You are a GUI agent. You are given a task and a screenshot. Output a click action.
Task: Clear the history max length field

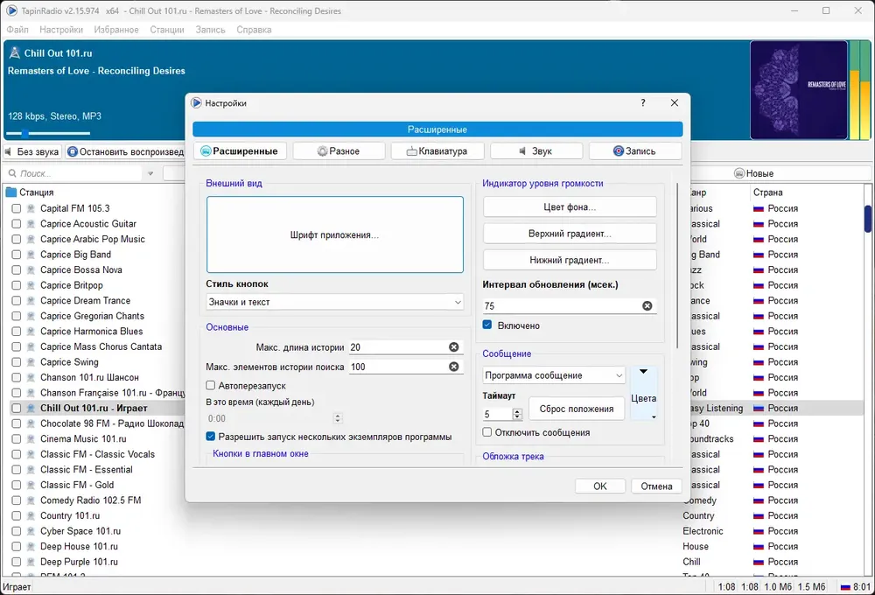click(453, 347)
